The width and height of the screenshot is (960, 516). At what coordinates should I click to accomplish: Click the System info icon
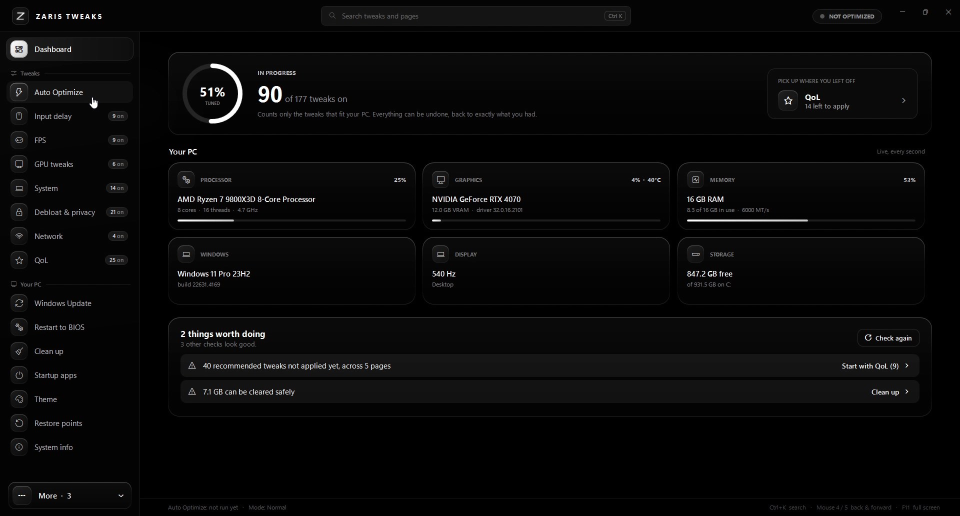(19, 447)
